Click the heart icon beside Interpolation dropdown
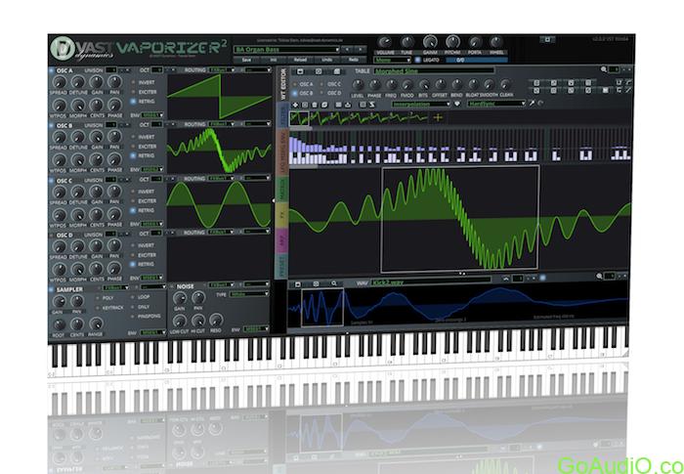 (x=457, y=104)
